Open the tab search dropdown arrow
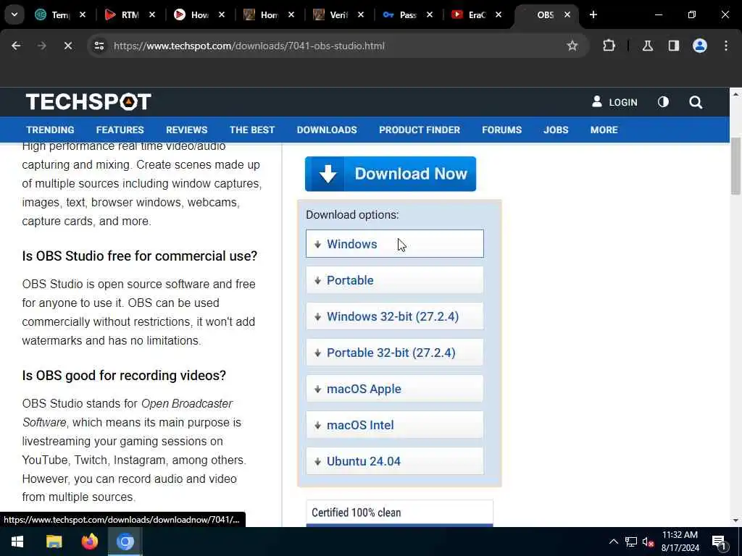 point(14,14)
